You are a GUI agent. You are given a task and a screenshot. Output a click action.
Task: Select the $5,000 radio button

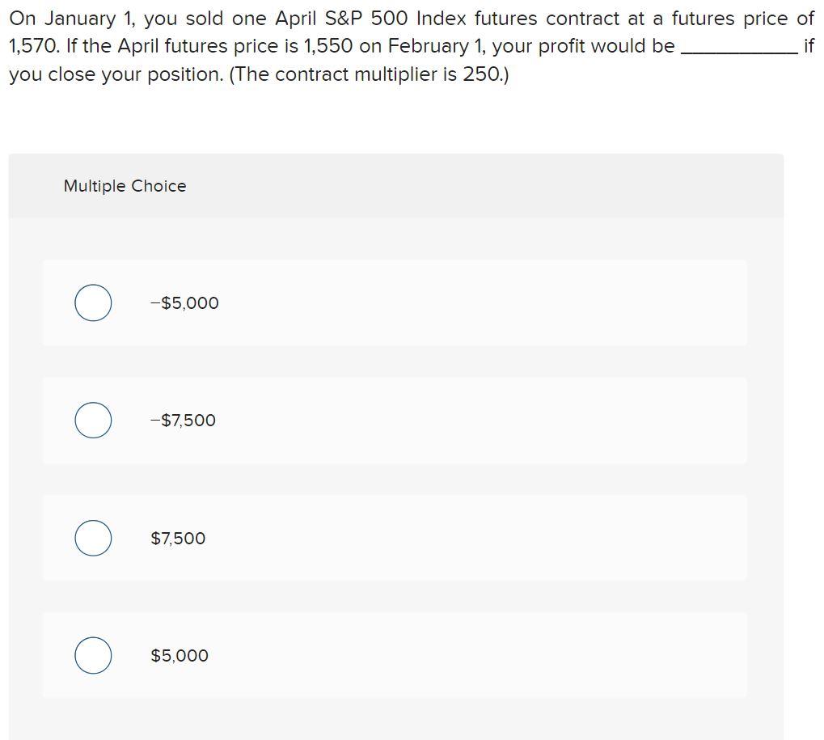tap(92, 655)
